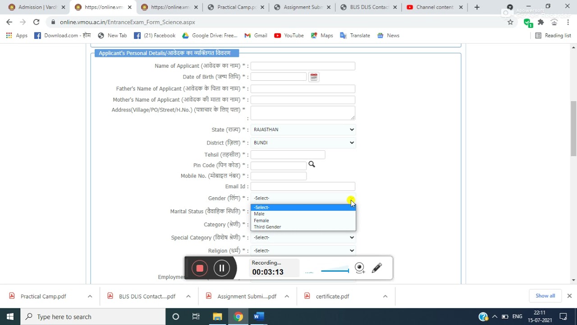Stop the screen recording
This screenshot has height=325, width=577.
click(200, 268)
